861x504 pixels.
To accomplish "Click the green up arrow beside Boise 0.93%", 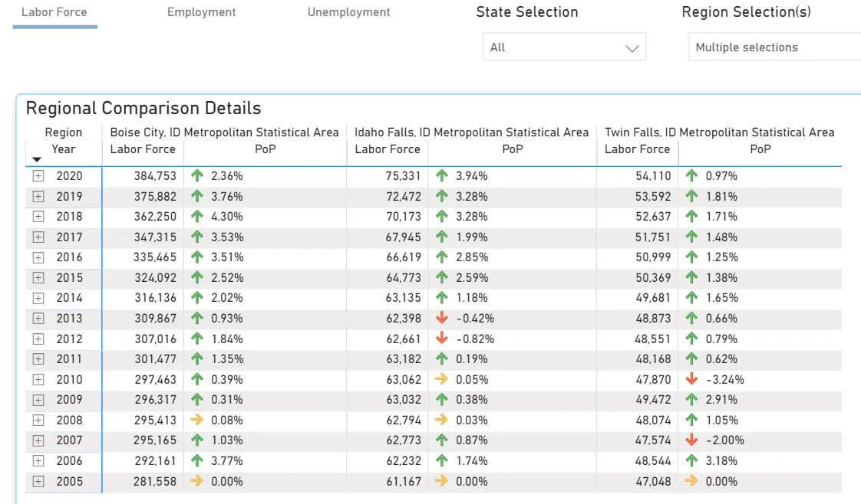I will [197, 318].
